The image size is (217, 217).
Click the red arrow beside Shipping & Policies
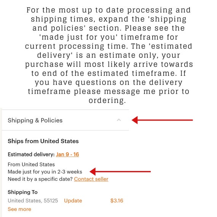[x=162, y=120]
